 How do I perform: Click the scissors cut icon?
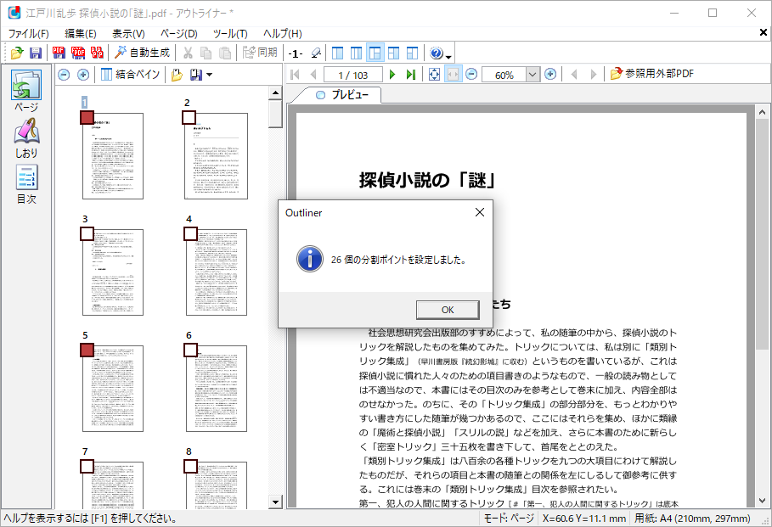[x=188, y=53]
